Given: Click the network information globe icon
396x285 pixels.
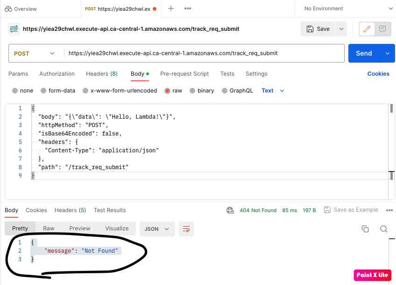Looking at the screenshot, I should [230, 210].
